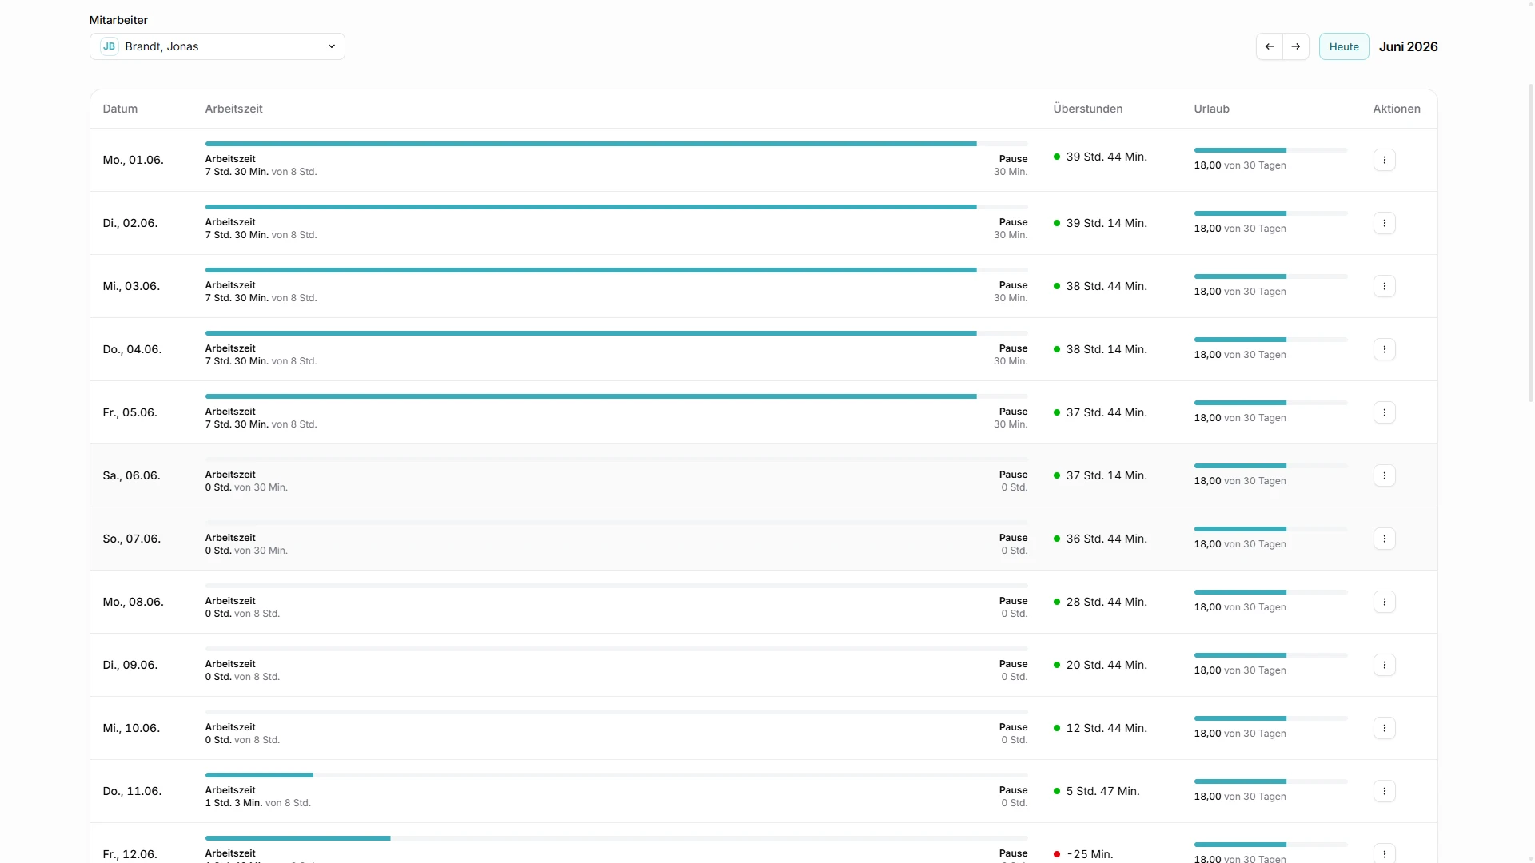Click overtime value 36 Std. 44 Min.
The width and height of the screenshot is (1535, 863).
[1106, 539]
